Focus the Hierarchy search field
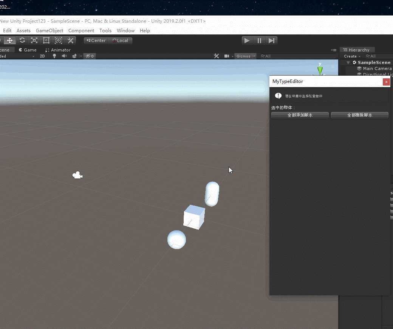The width and height of the screenshot is (393, 329). coord(379,56)
